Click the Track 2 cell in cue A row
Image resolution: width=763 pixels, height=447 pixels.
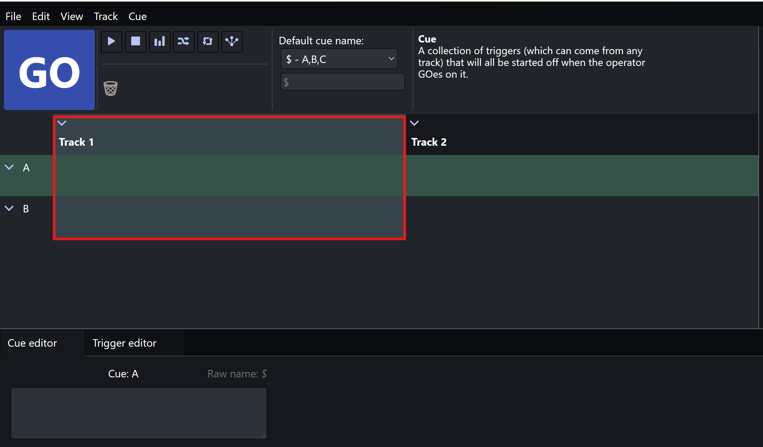click(582, 176)
